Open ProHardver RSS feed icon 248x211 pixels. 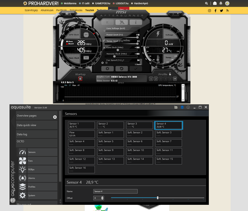[227, 11]
